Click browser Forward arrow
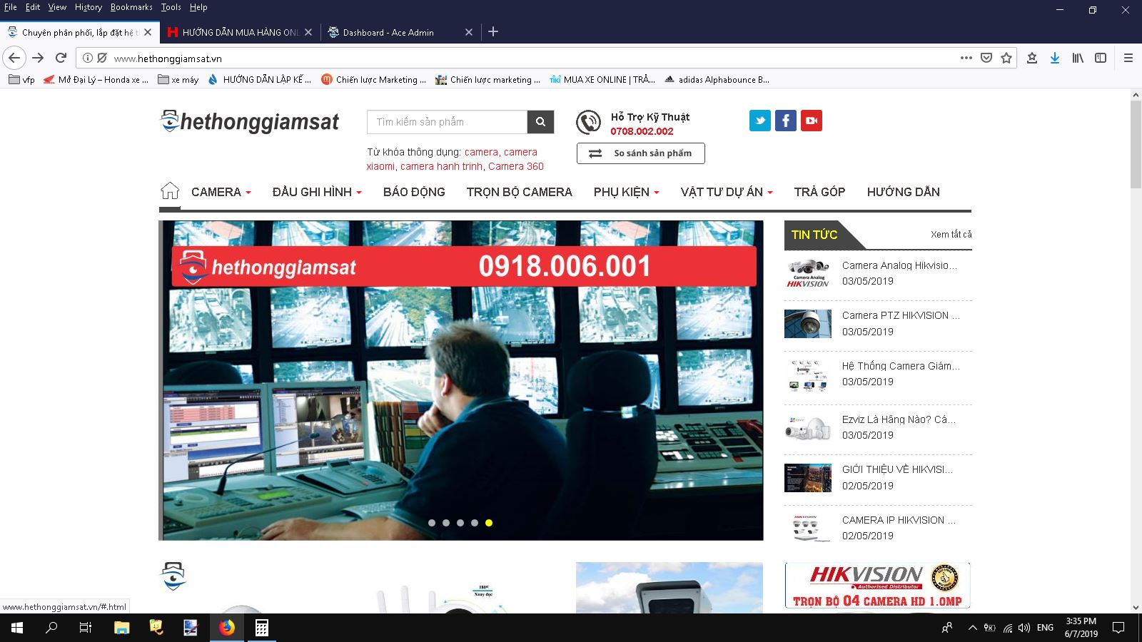Screen dimensions: 1142x642 [39, 58]
